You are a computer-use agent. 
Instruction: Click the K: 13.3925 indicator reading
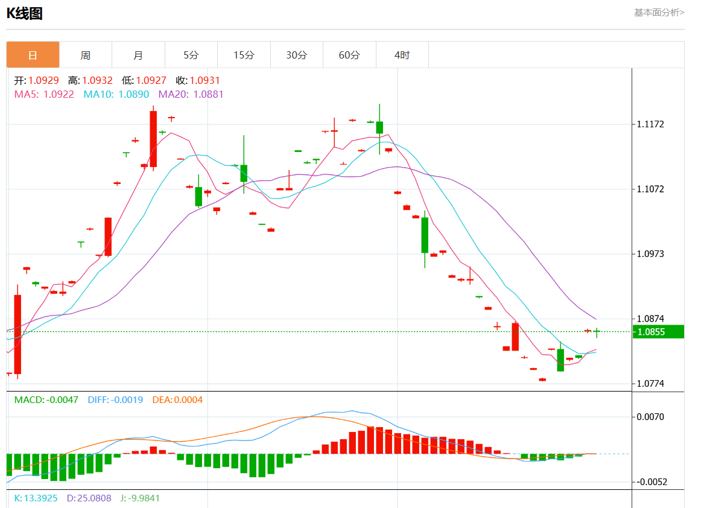(x=36, y=498)
